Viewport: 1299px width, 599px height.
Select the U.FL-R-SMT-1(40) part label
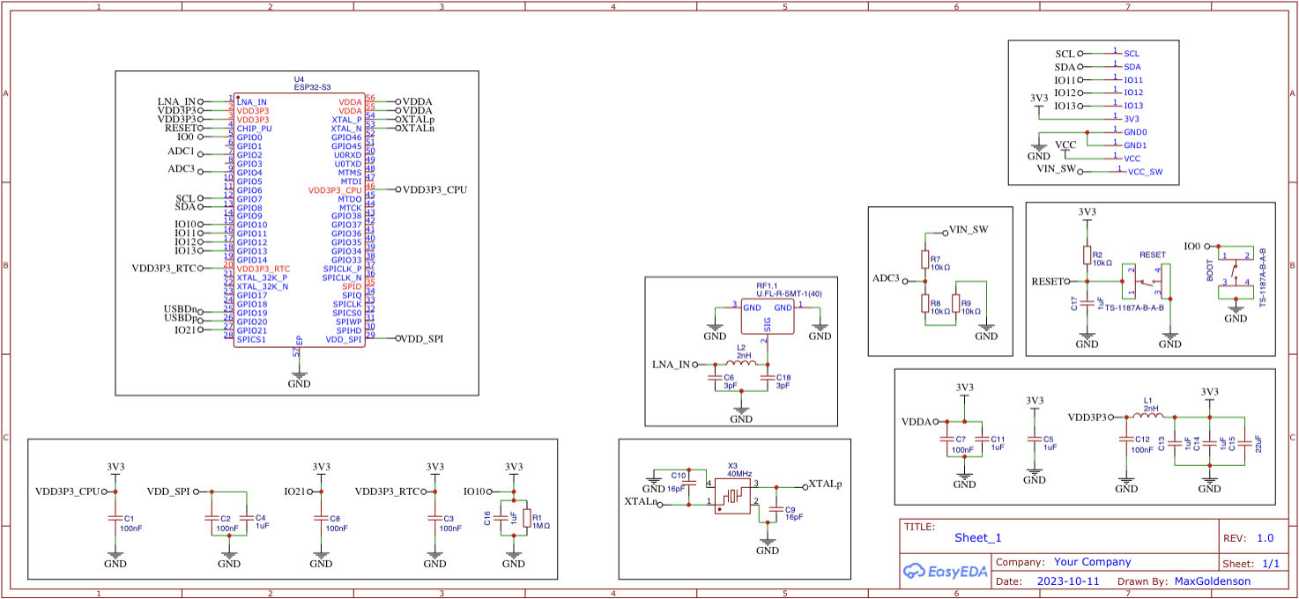[789, 293]
